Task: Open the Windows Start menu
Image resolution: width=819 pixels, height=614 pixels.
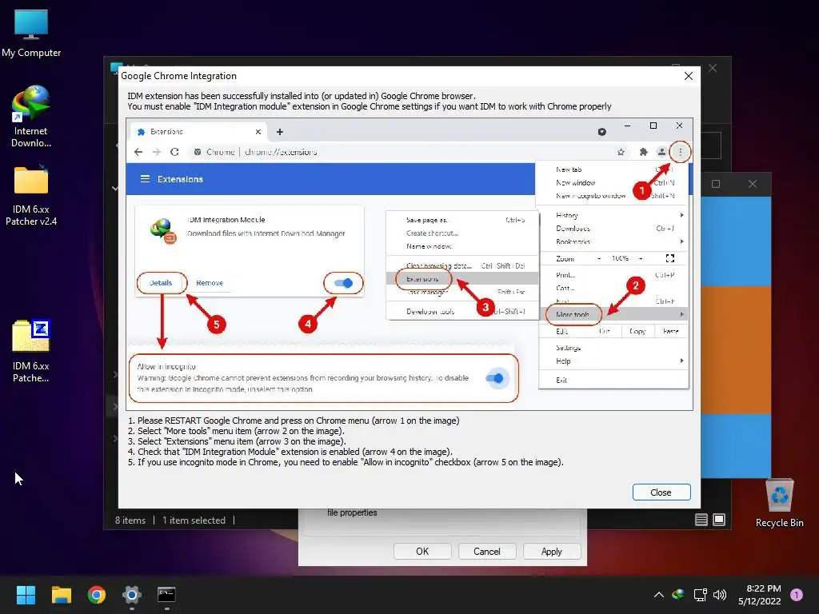Action: point(26,595)
